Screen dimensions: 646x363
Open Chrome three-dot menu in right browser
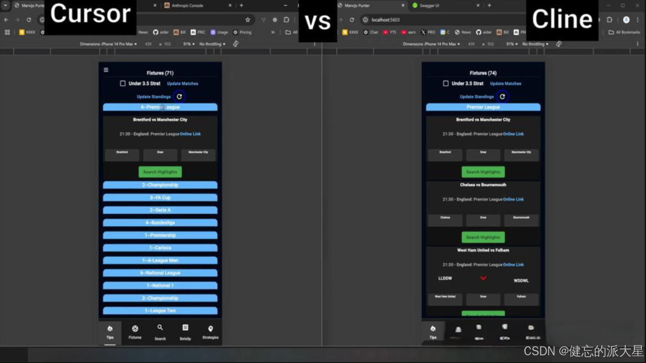(x=637, y=20)
